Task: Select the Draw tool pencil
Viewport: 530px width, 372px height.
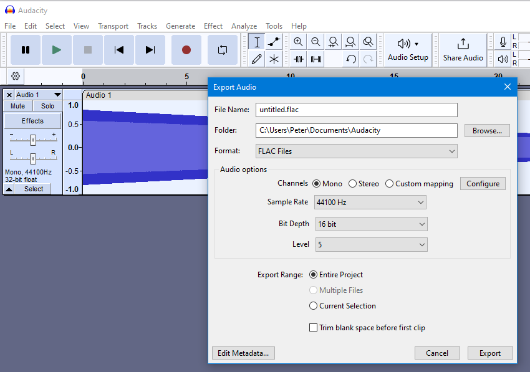Action: (x=257, y=59)
